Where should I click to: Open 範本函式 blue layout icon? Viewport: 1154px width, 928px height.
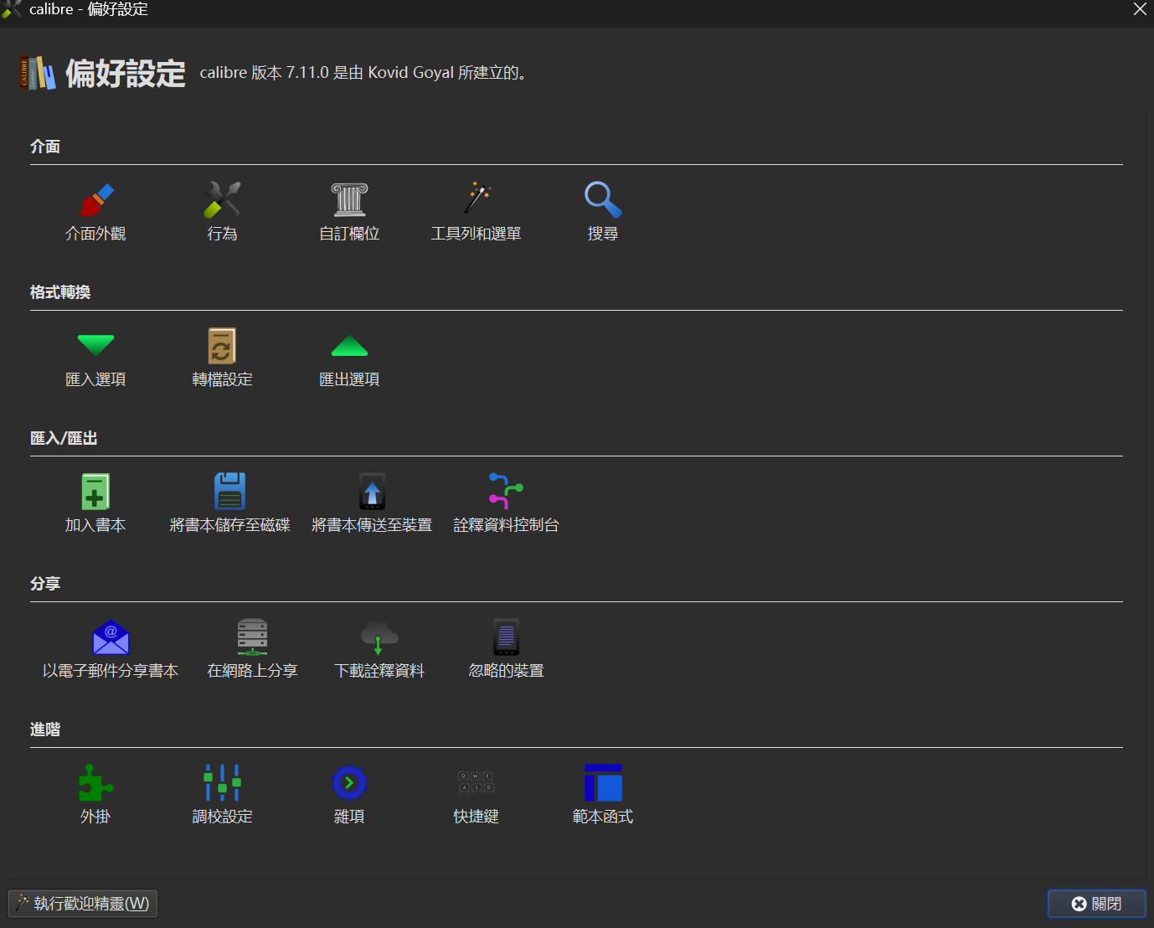tap(603, 782)
